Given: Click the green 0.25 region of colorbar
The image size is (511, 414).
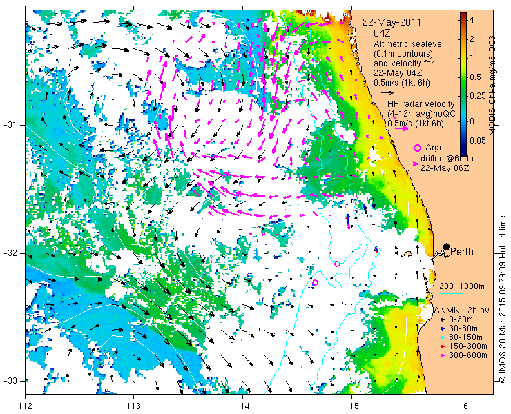Looking at the screenshot, I should coord(463,96).
